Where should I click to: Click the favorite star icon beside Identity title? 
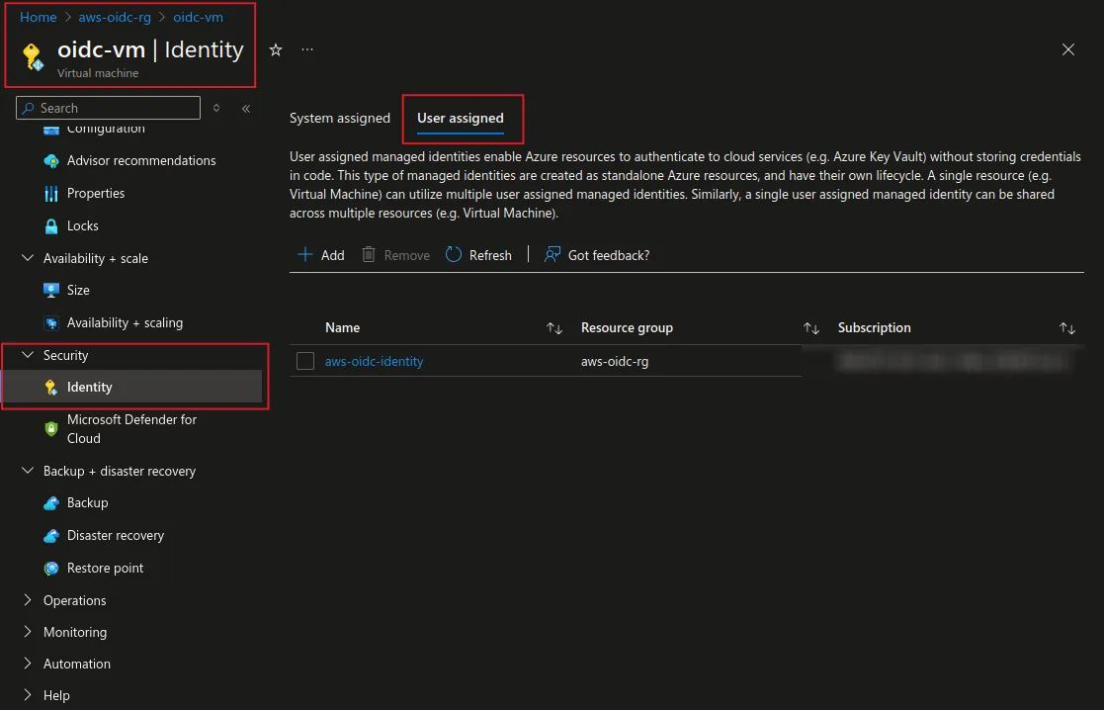(276, 49)
